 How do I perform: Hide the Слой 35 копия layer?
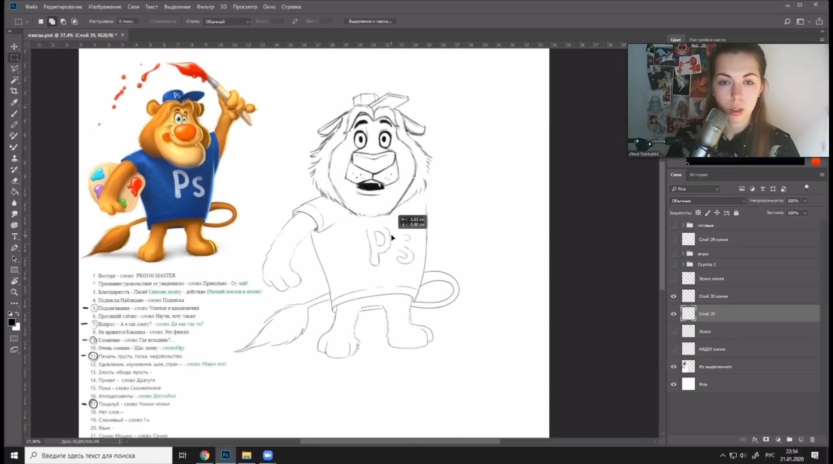pos(674,296)
